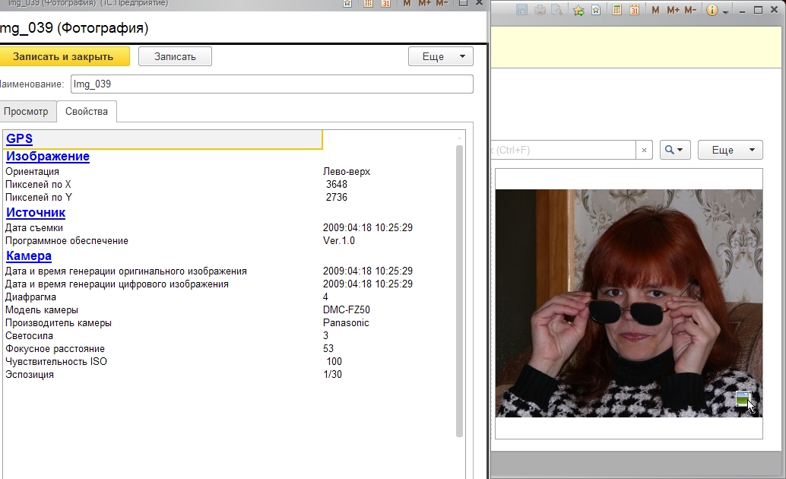786x479 pixels.
Task: Open the Еще menu beside the search button
Action: coord(730,151)
